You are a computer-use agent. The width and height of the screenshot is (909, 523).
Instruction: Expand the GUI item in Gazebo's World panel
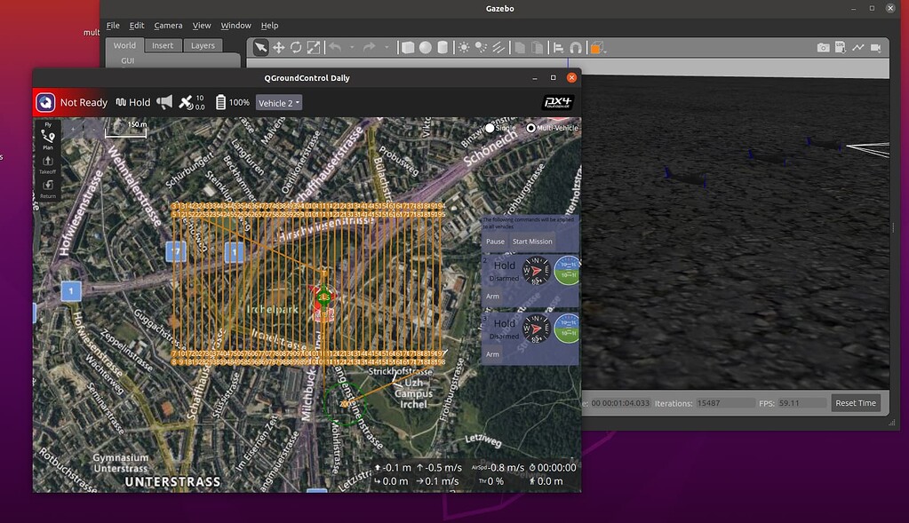[x=126, y=59]
